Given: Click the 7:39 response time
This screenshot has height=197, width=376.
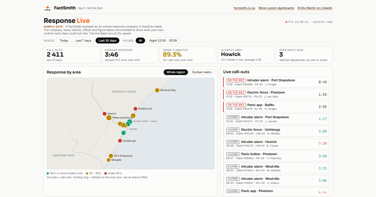Looking at the screenshot, I should tap(323, 144).
